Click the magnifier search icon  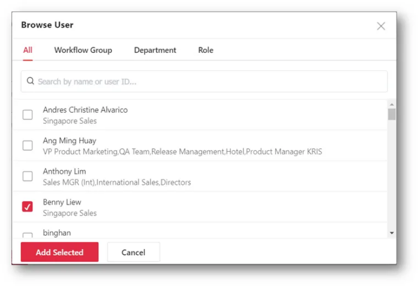[x=30, y=81]
